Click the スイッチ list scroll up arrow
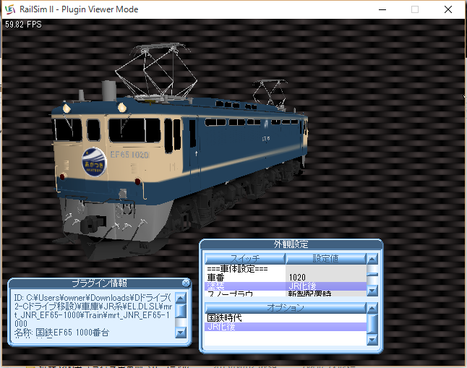This screenshot has height=368, width=467. point(372,260)
